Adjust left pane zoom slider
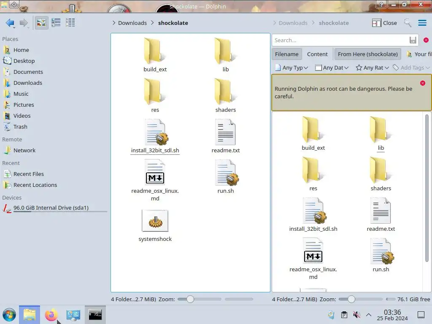 [199, 299]
